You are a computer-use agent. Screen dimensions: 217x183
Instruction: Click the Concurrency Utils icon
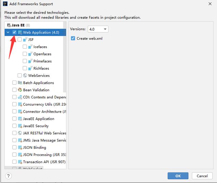pyautogui.click(x=20, y=104)
